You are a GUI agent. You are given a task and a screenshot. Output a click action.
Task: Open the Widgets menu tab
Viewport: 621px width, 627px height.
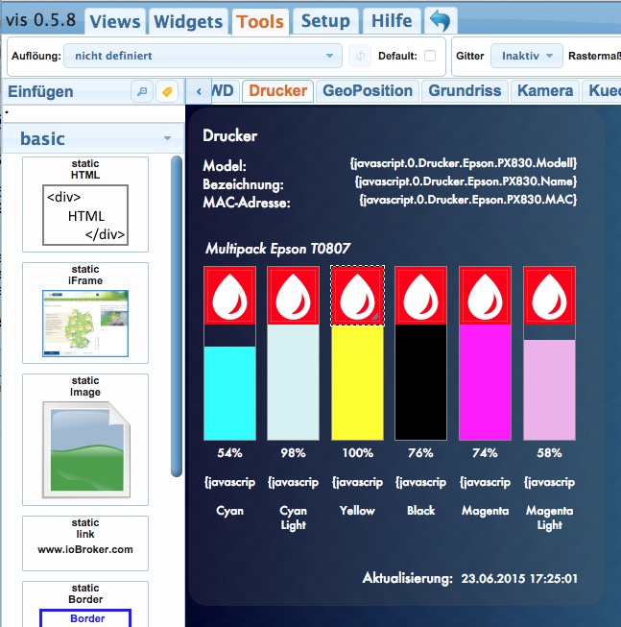pyautogui.click(x=188, y=21)
